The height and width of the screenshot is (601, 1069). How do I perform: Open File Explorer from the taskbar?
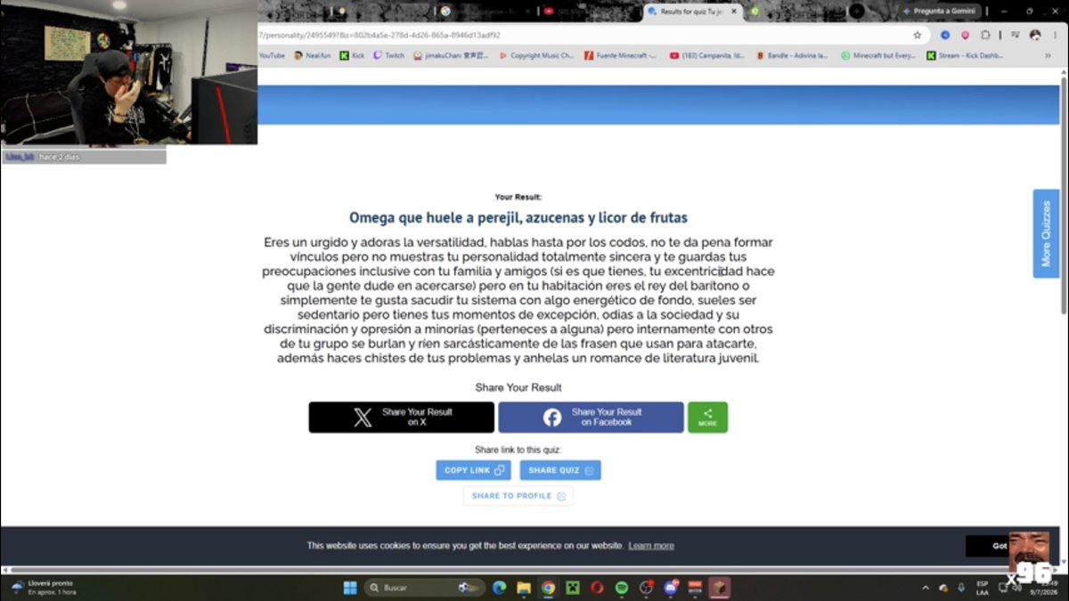[x=524, y=588]
